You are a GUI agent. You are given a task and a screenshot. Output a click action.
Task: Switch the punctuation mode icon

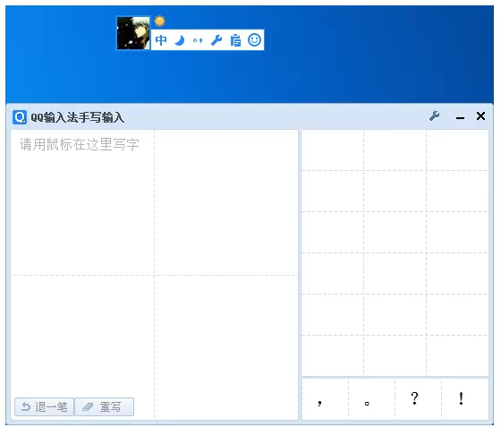(x=198, y=40)
